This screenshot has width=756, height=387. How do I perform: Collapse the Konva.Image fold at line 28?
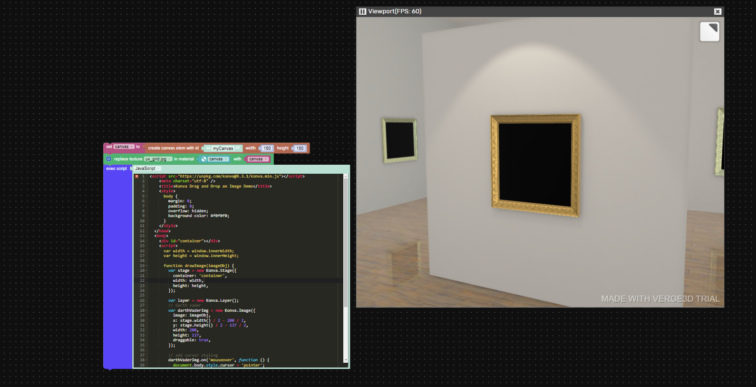click(146, 310)
